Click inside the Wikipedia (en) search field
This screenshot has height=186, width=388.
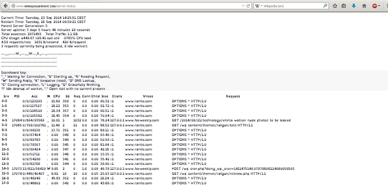(292, 6)
